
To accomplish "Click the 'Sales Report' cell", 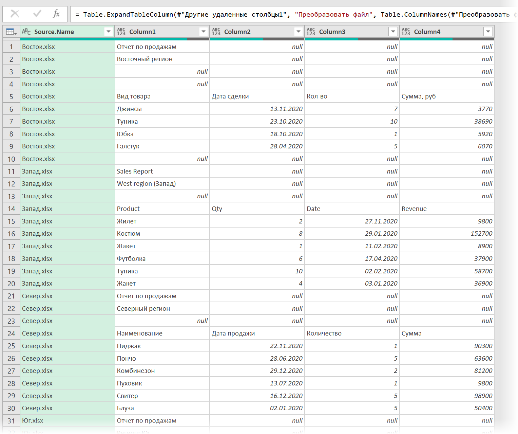I will [x=162, y=171].
